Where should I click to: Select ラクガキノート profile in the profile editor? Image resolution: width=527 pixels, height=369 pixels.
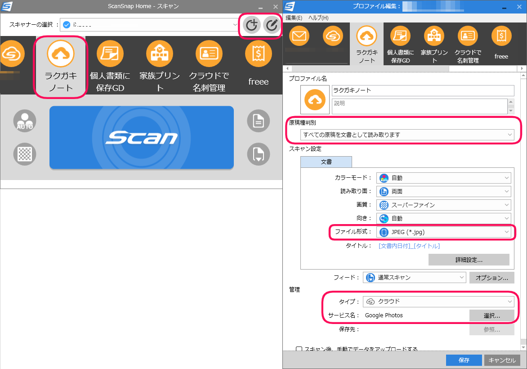click(366, 44)
